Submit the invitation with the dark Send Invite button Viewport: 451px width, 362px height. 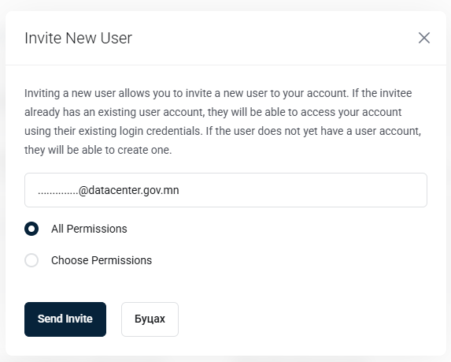(x=65, y=319)
